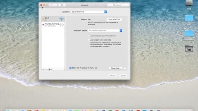
Task: Click the second blue folder on desktop
Action: click(x=189, y=33)
